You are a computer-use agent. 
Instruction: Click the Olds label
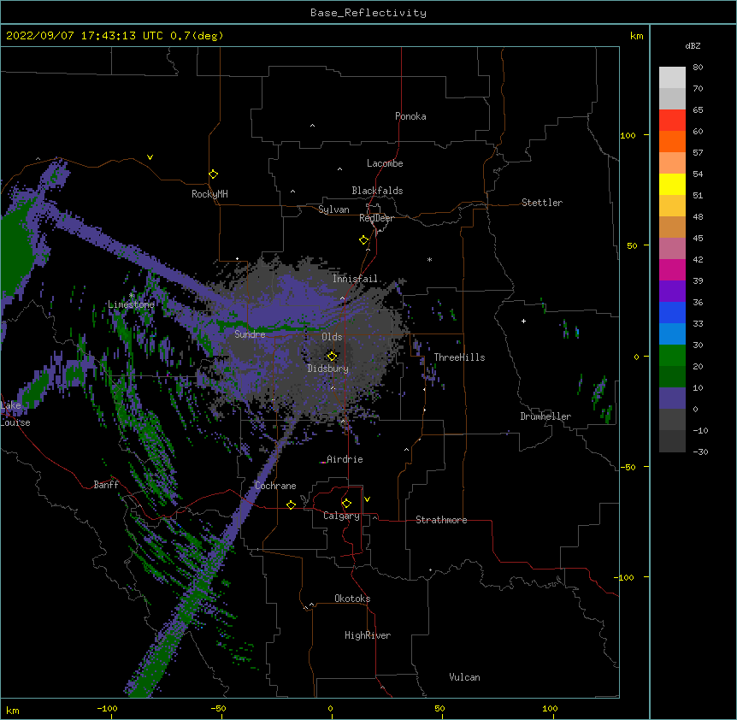[x=332, y=337]
